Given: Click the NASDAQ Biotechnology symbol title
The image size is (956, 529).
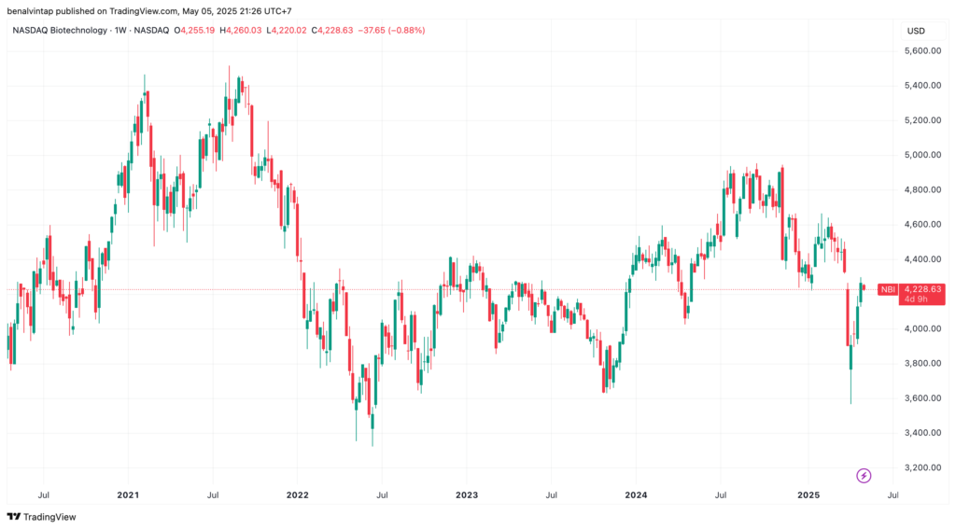Looking at the screenshot, I should 60,30.
